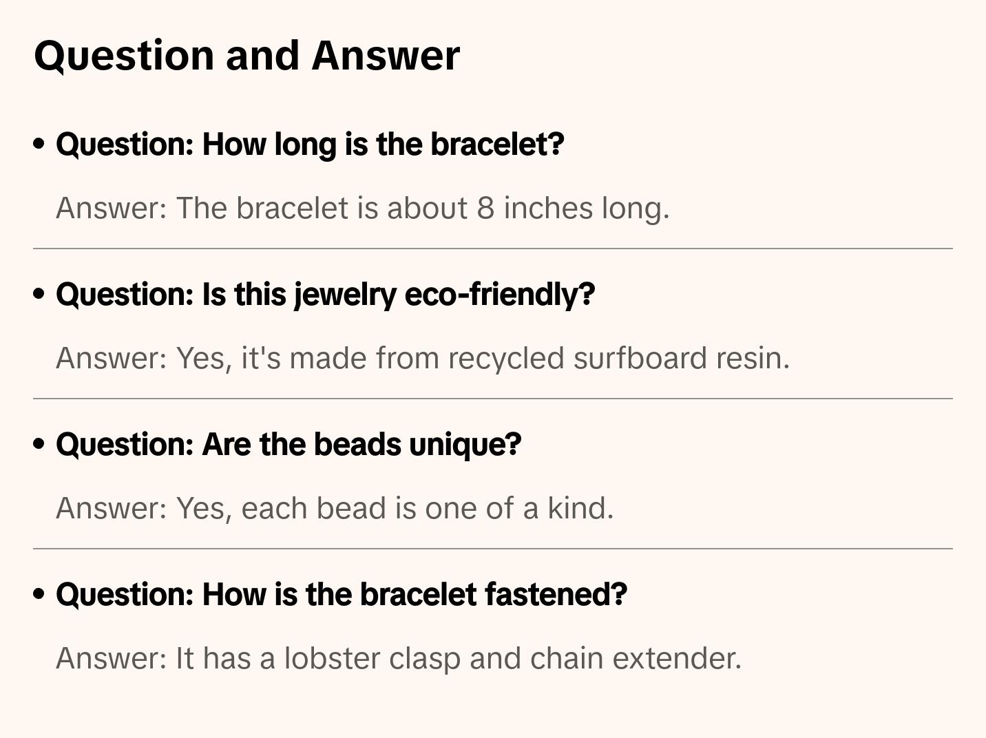Click the bullet before the bracelet fastened question
This screenshot has height=738, width=986.
pyautogui.click(x=39, y=595)
